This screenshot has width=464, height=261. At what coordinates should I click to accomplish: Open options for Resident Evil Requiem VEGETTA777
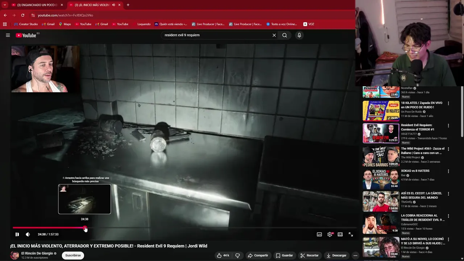pos(448,125)
